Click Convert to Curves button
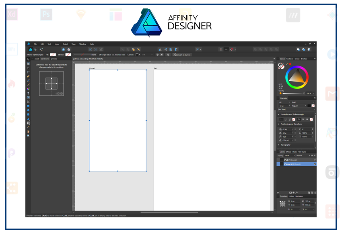Image resolution: width=342 pixels, height=233 pixels. click(x=182, y=55)
